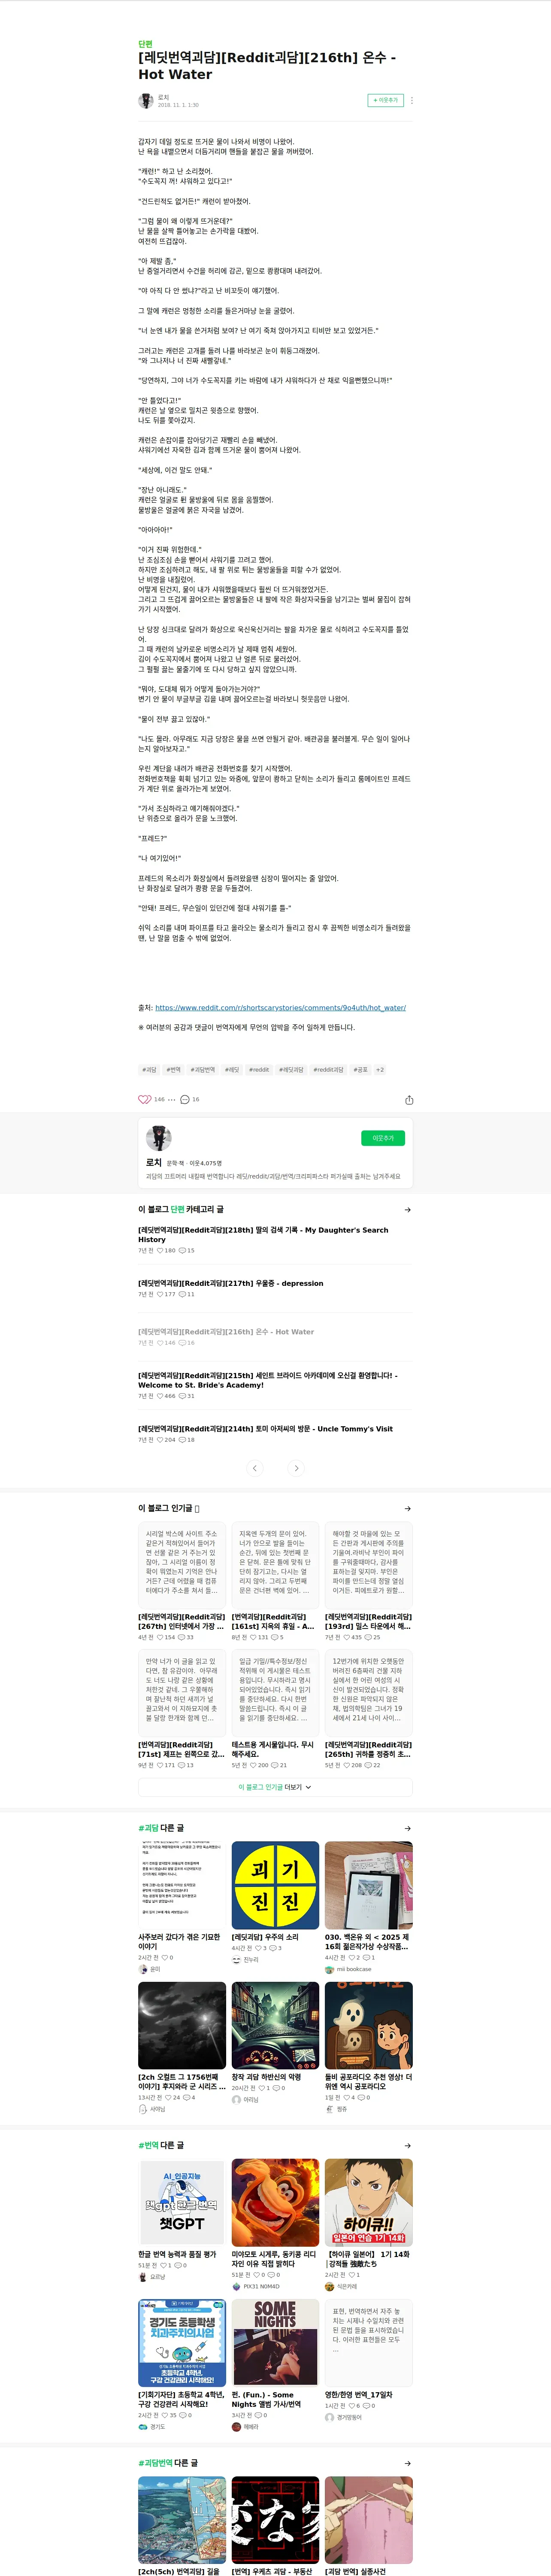The width and height of the screenshot is (551, 2576).
Task: Click the previous page arrow in category list
Action: coord(255,1468)
